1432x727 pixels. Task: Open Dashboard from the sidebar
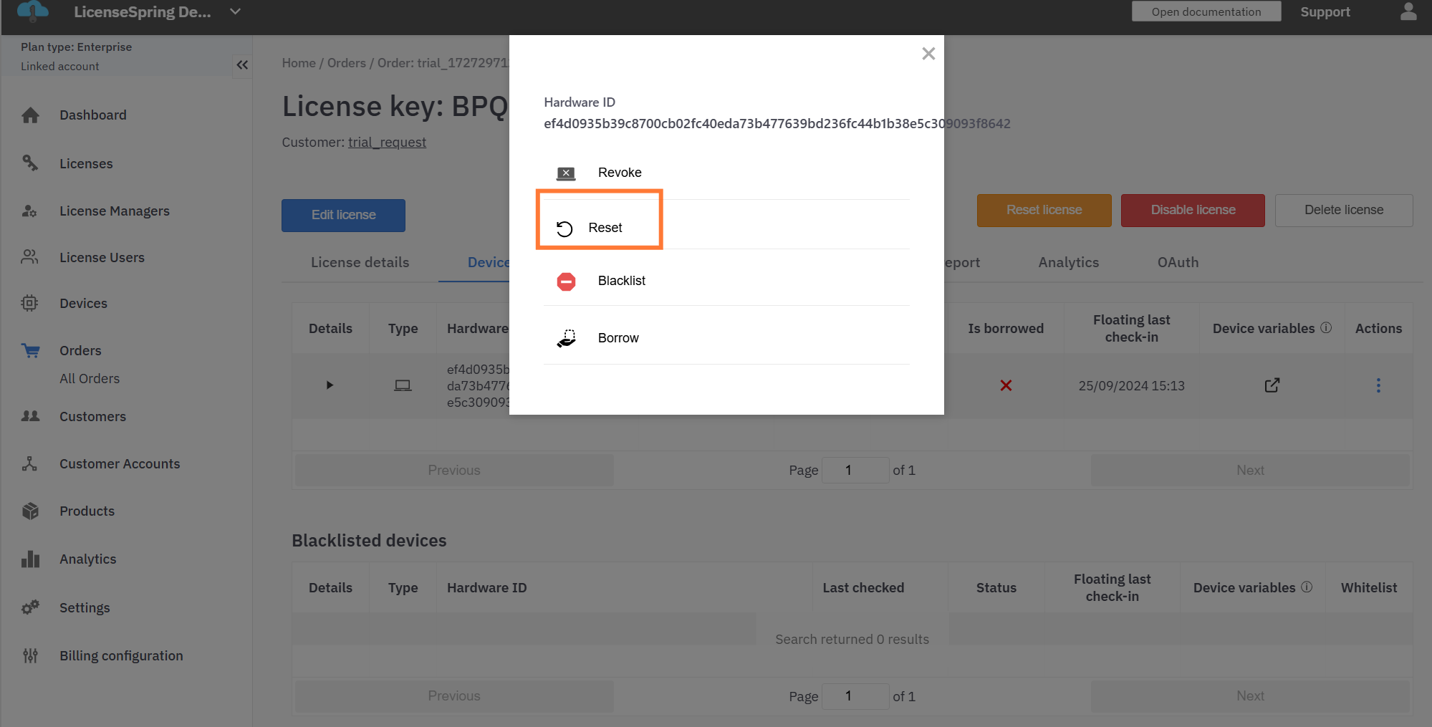[x=92, y=115]
